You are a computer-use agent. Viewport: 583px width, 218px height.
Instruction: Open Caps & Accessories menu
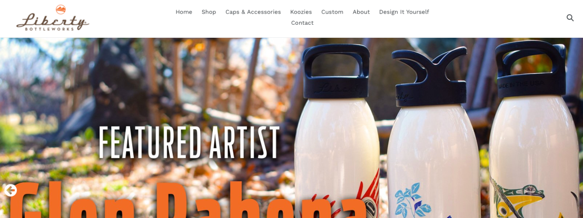[253, 12]
